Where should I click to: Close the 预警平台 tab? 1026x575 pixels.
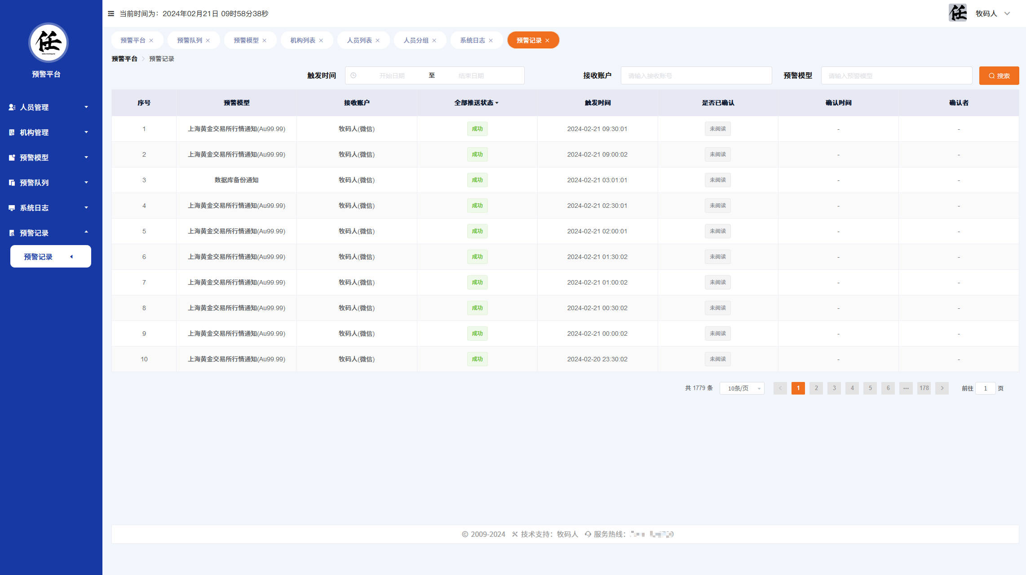[151, 40]
